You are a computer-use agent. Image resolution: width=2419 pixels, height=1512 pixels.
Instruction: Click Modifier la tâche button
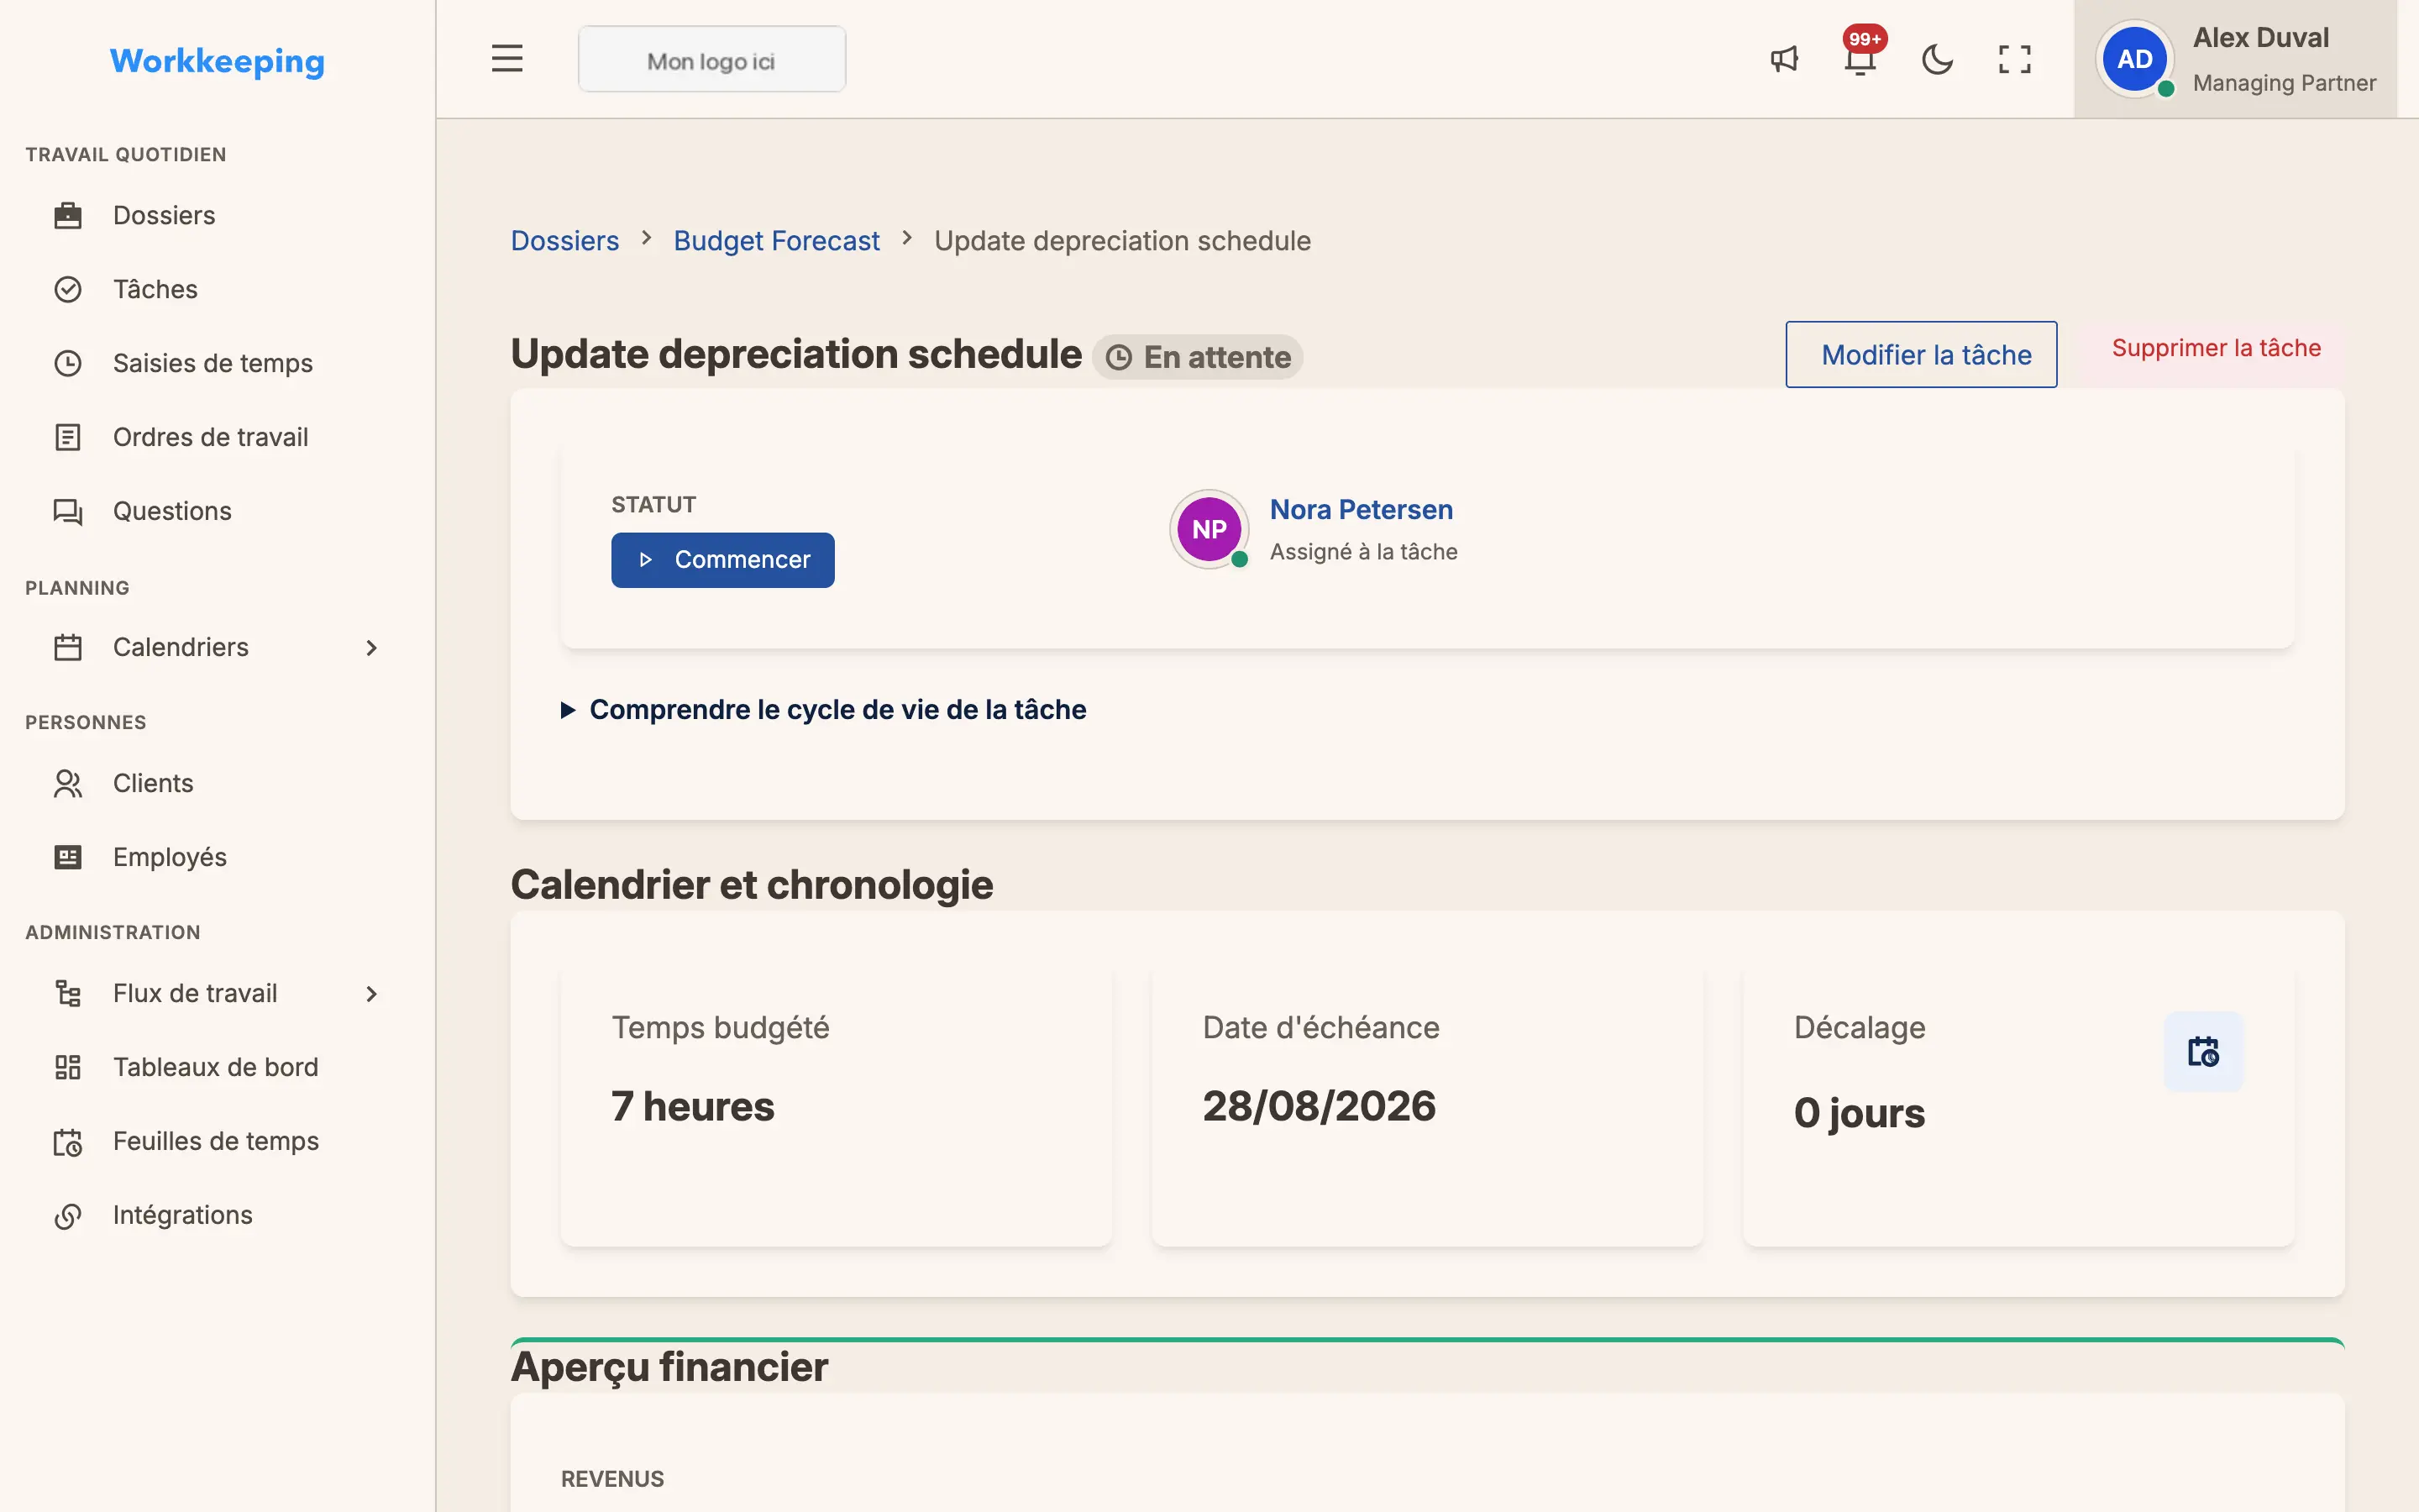(1921, 354)
